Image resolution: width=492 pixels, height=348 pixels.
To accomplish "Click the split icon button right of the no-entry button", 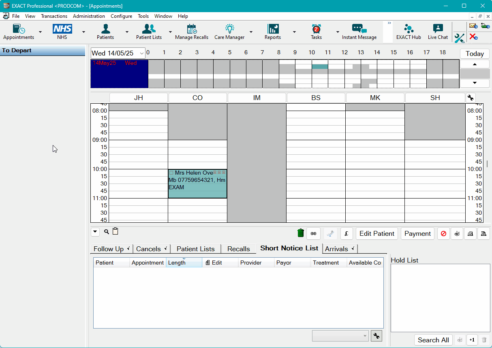I will [x=457, y=233].
